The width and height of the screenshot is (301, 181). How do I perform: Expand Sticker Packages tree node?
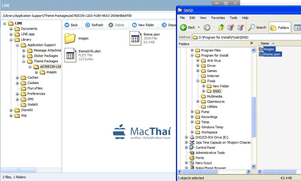[24, 56]
